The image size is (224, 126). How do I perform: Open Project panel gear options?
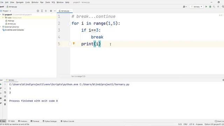[x=51, y=11]
